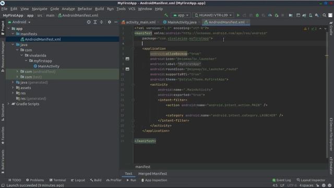Open the Terminal tool window

[x=57, y=180]
